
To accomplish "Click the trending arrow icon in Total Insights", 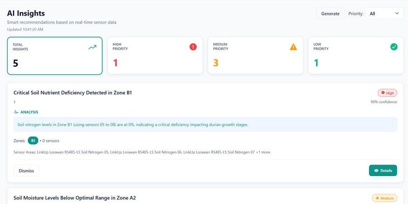I will [x=92, y=47].
